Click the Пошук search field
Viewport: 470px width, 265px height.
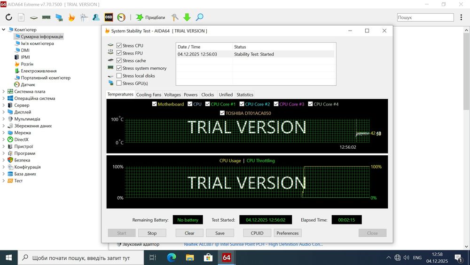tap(425, 17)
